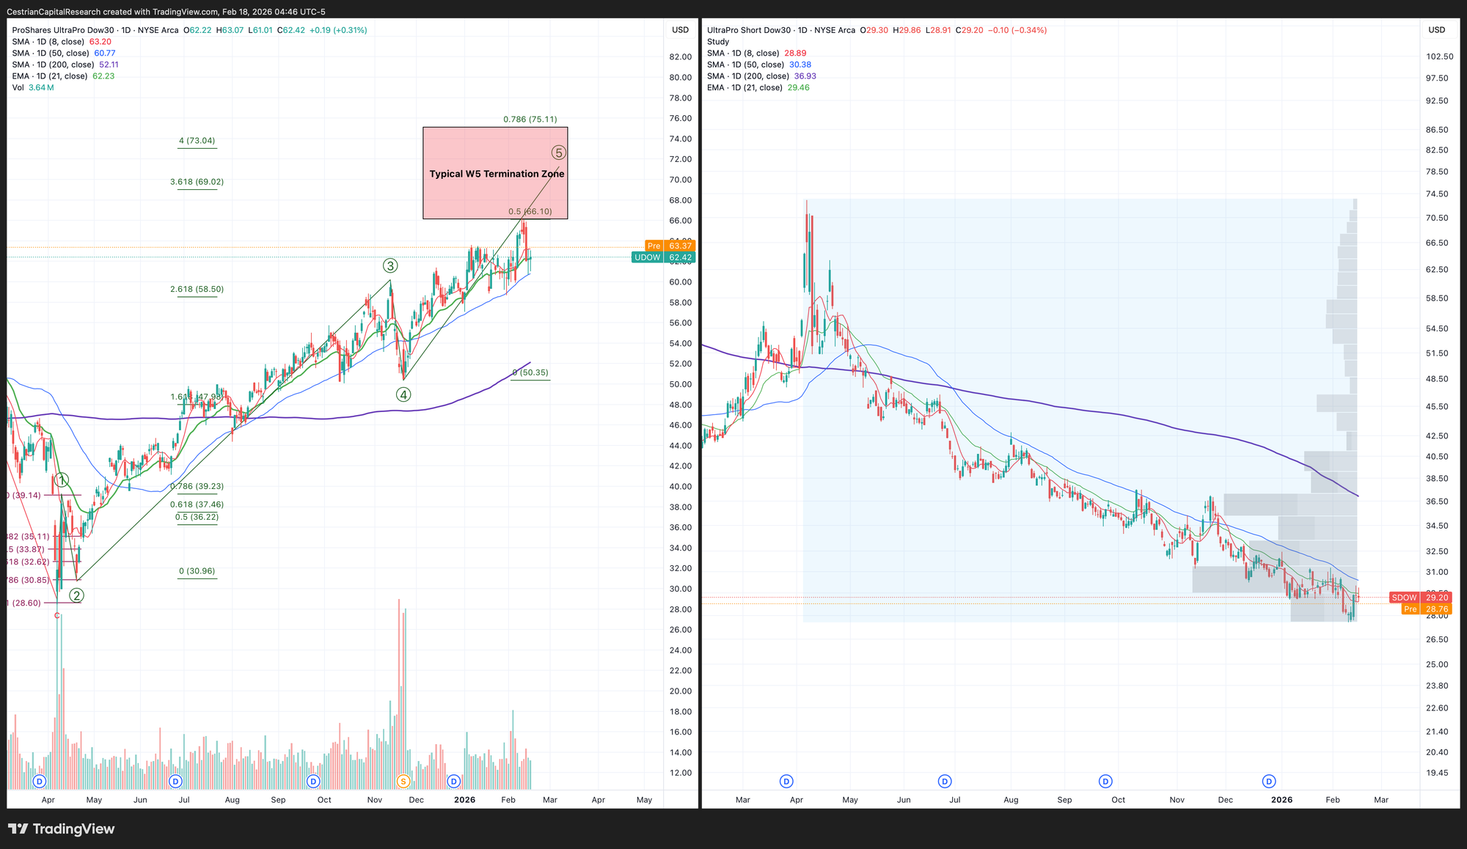
Task: Click dividend marker D near October on UDOW
Action: (x=313, y=781)
